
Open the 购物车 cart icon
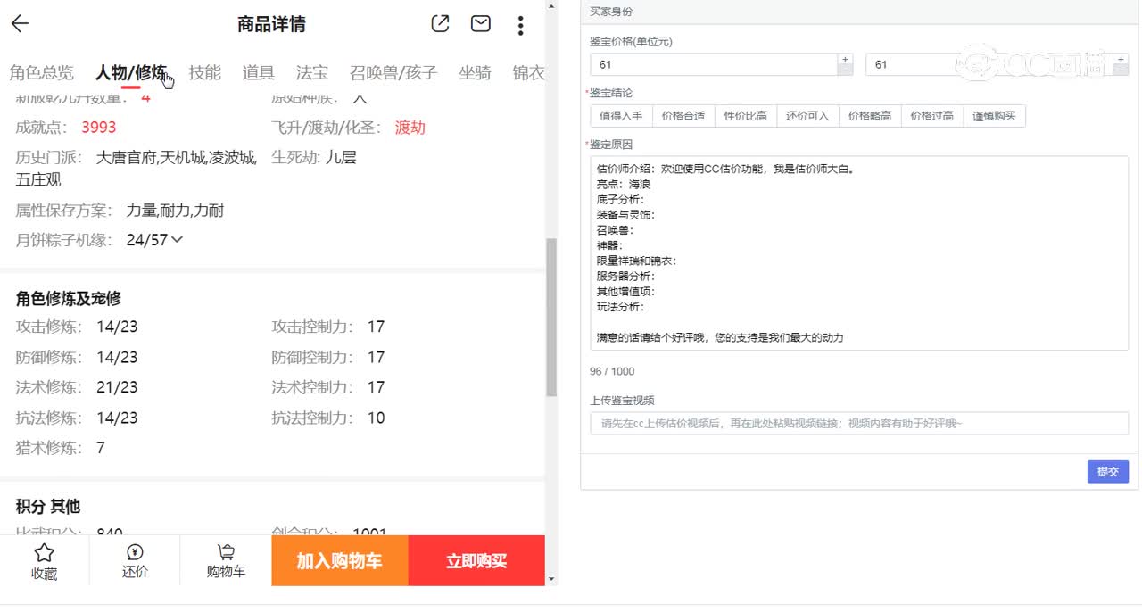[x=226, y=553]
